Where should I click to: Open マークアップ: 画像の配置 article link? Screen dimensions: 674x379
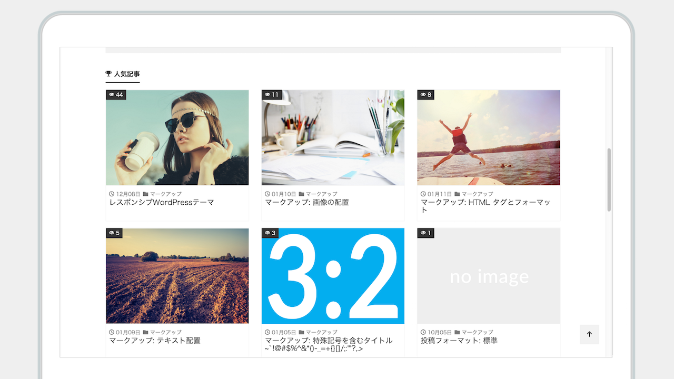click(x=306, y=202)
